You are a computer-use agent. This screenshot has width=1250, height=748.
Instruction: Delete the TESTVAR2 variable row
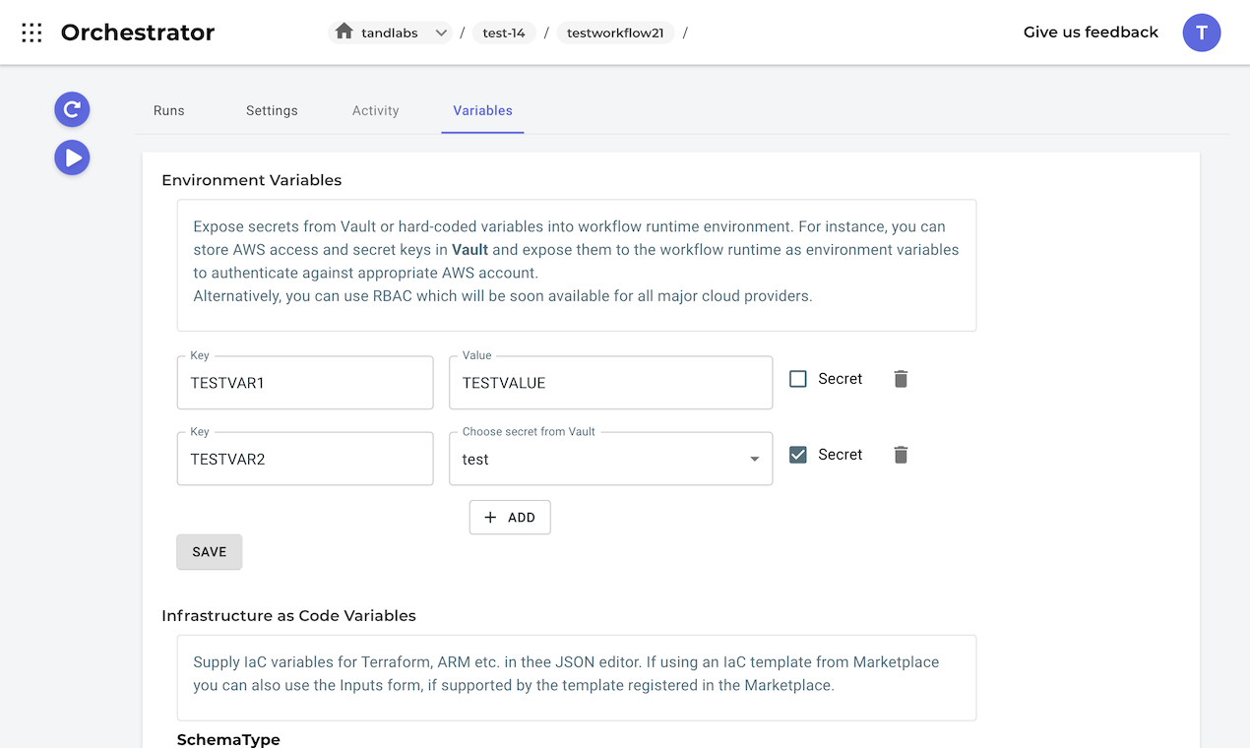[901, 455]
